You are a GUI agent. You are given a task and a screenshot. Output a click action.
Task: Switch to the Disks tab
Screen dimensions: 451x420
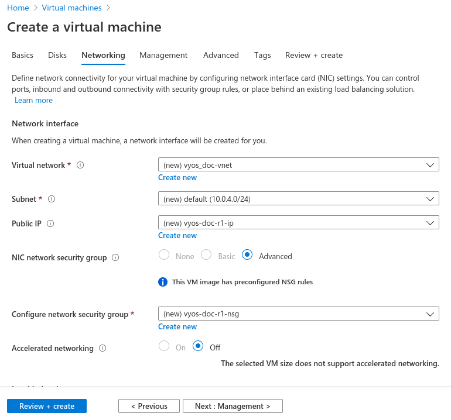tap(57, 55)
